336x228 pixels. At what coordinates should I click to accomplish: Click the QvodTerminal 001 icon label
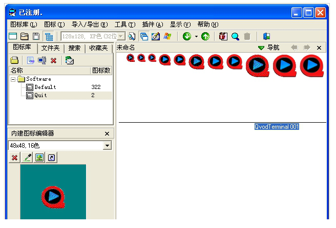click(x=277, y=127)
